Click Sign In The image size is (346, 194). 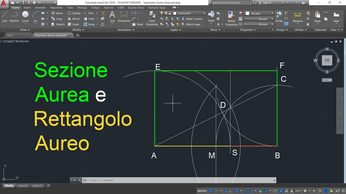265,2
